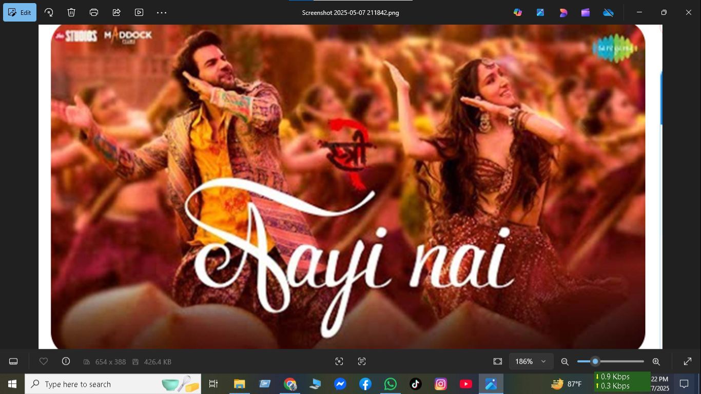Viewport: 701px width, 394px height.
Task: Open Facebook from the taskbar
Action: point(365,384)
